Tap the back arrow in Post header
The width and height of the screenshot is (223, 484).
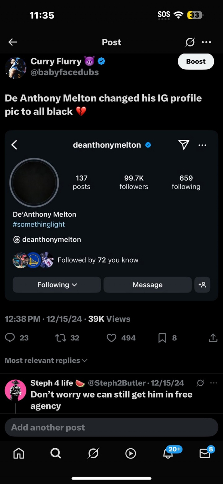[13, 42]
